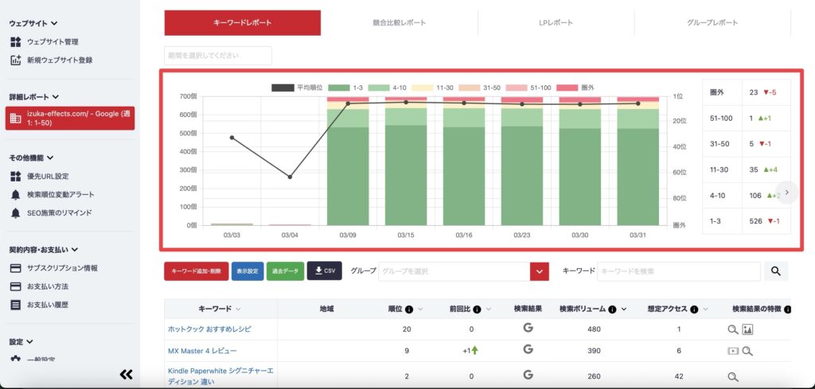
Task: Switch to the 競合比較レポート tab
Action: tap(399, 23)
